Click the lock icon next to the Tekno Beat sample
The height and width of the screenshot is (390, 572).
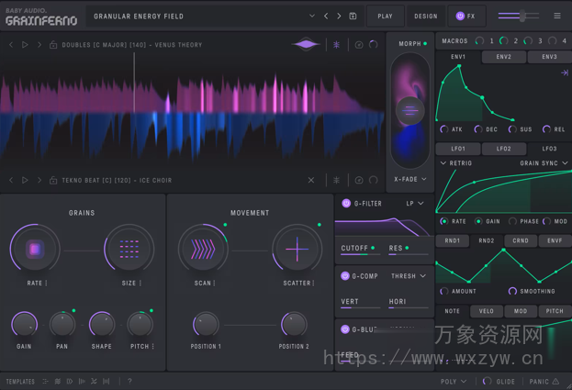tap(53, 180)
